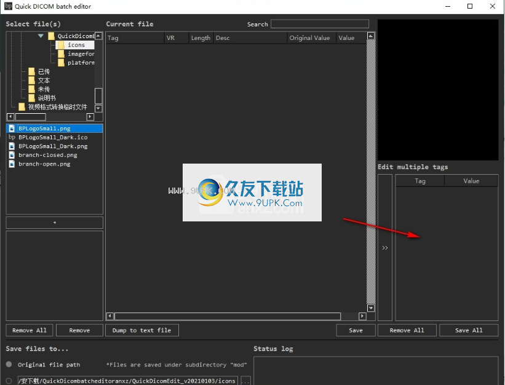
Task: Click the Desc column header
Action: [x=250, y=38]
